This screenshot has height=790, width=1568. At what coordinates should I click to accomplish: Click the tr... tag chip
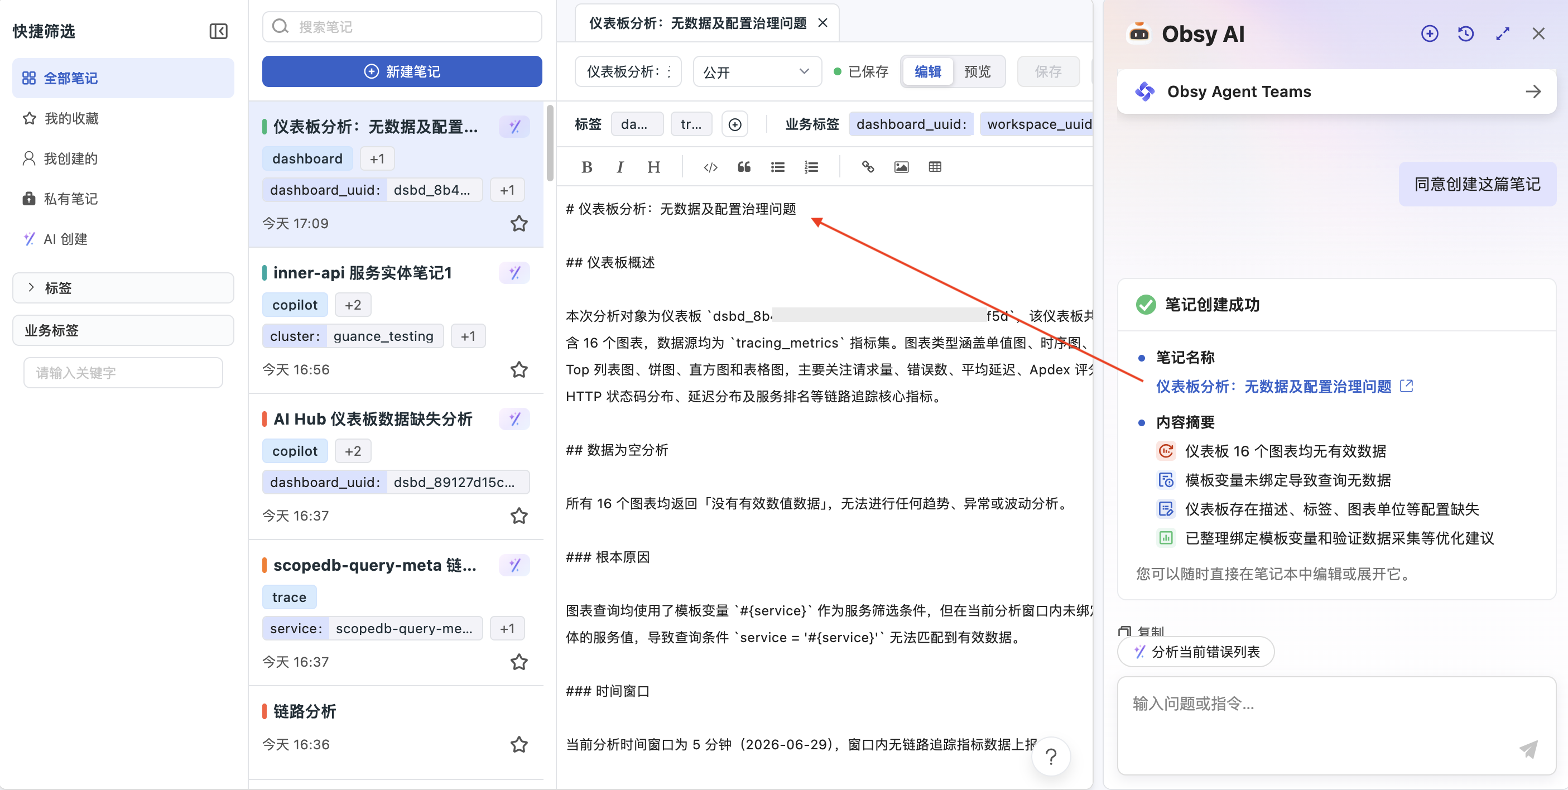pos(691,124)
